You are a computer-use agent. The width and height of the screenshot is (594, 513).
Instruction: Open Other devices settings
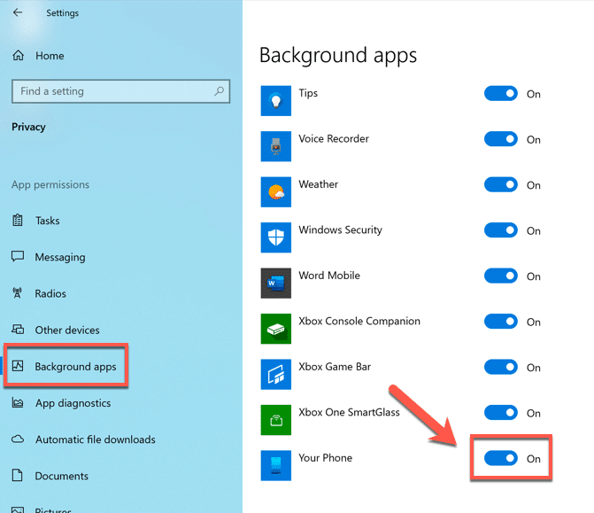(67, 330)
